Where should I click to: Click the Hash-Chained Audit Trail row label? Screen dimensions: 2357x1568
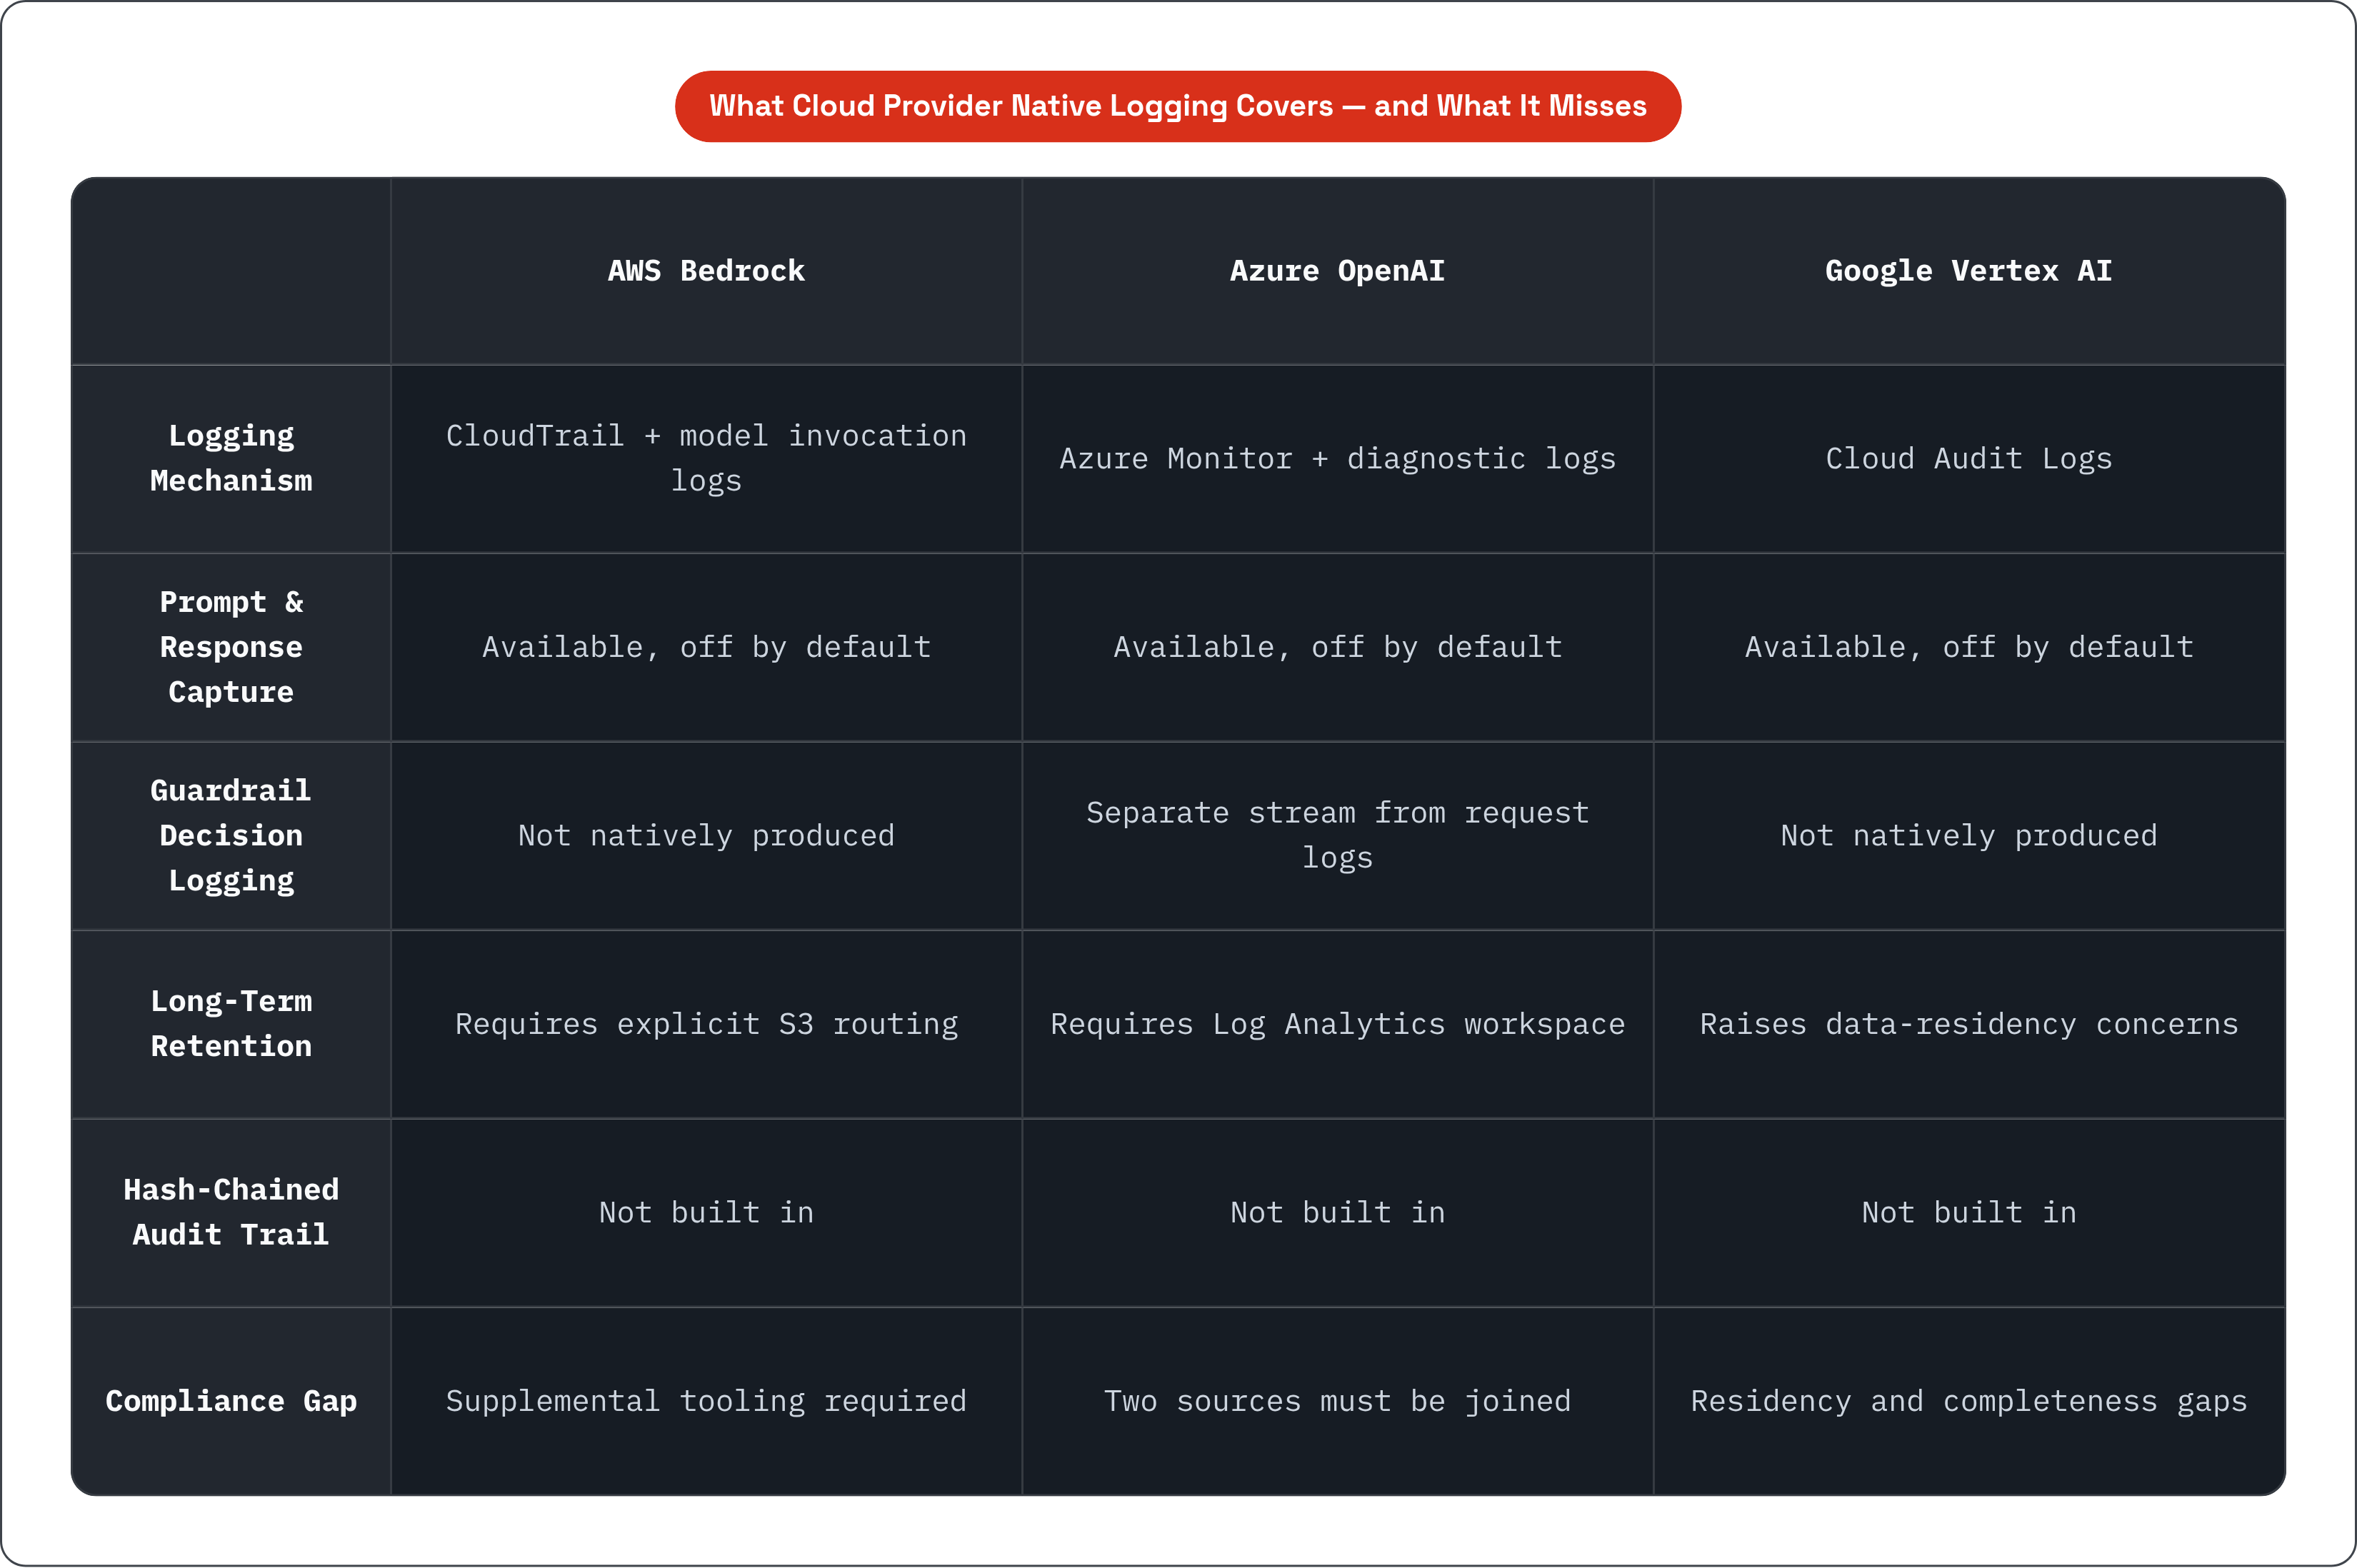pos(231,1212)
